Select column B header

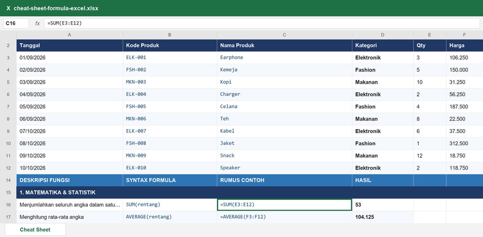coord(170,35)
